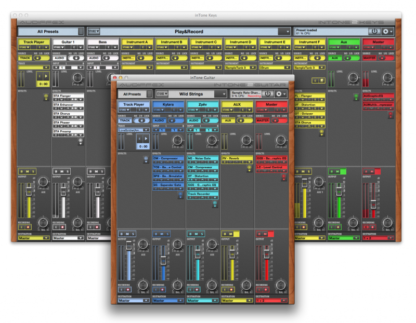Add an effect to Keys Aux channel
Screen dimensions: 416x323
click(x=356, y=96)
